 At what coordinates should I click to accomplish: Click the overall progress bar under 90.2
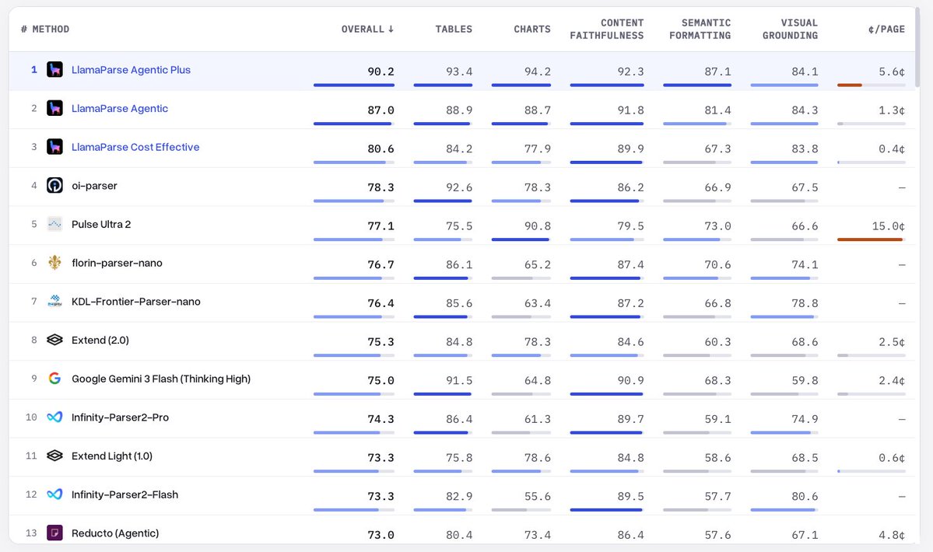point(354,85)
